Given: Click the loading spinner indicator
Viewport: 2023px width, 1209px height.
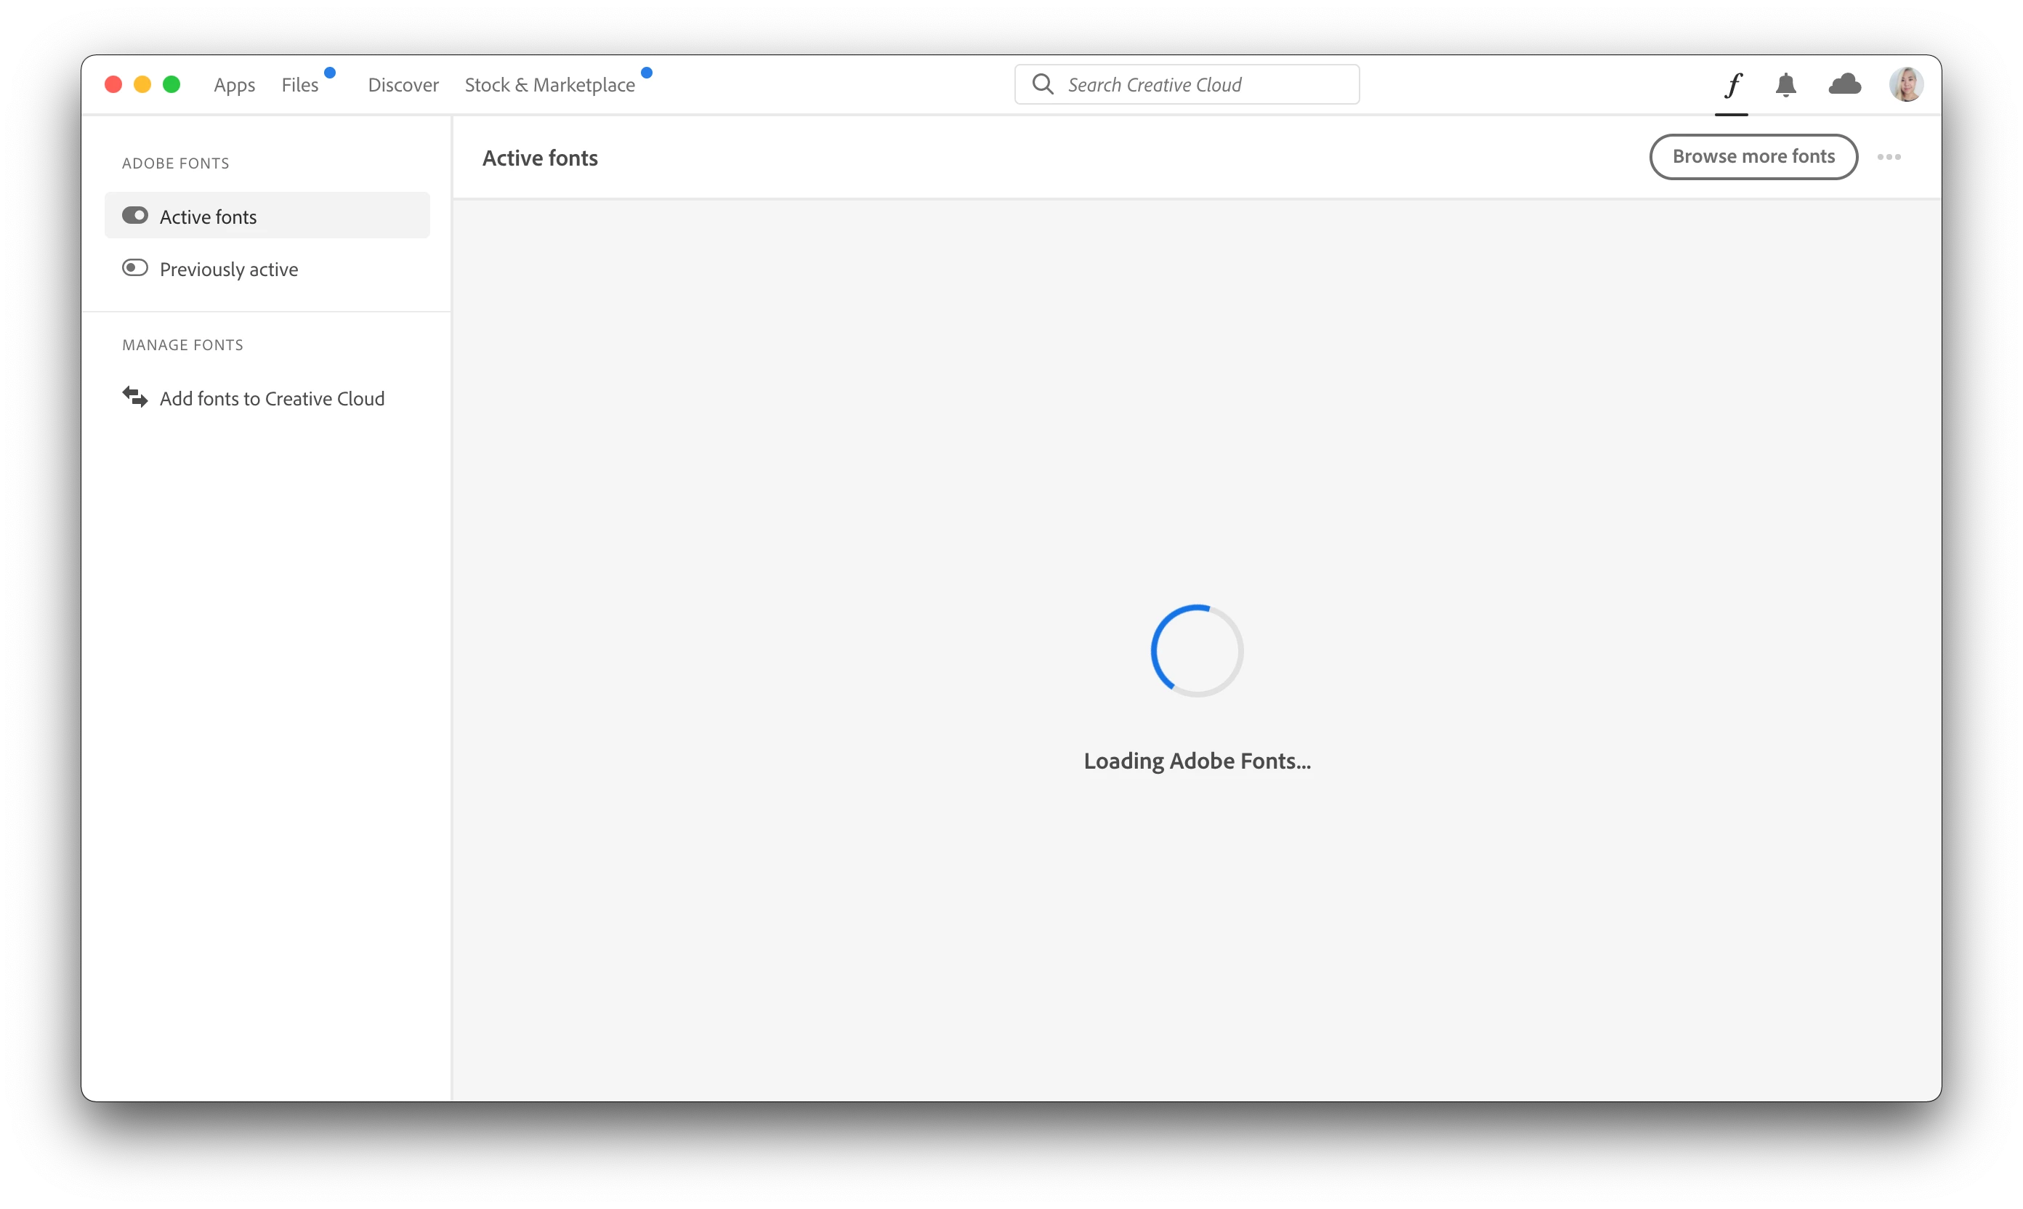Looking at the screenshot, I should (1196, 651).
